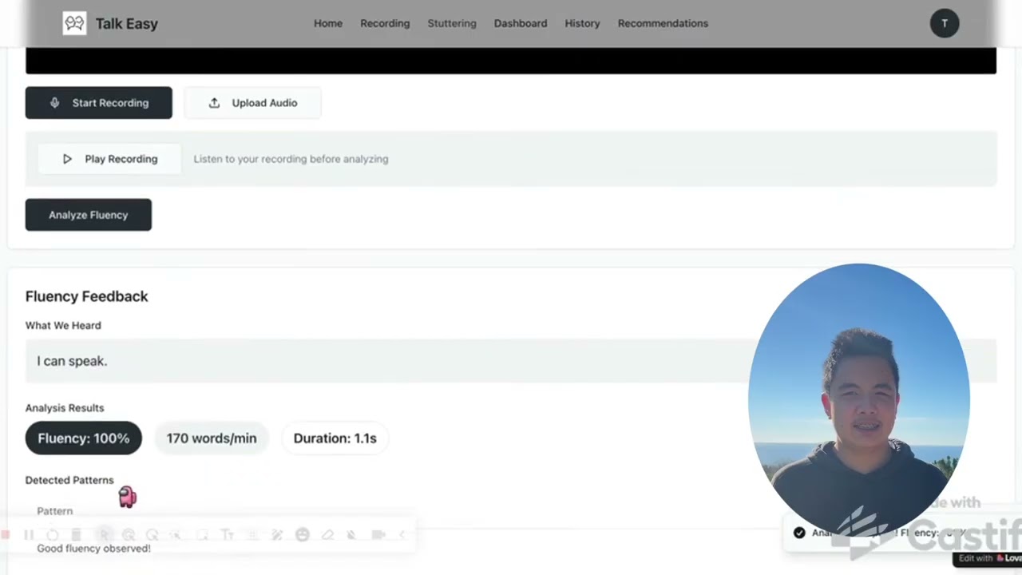
Task: Click the Talk Easy brand name
Action: (x=126, y=23)
